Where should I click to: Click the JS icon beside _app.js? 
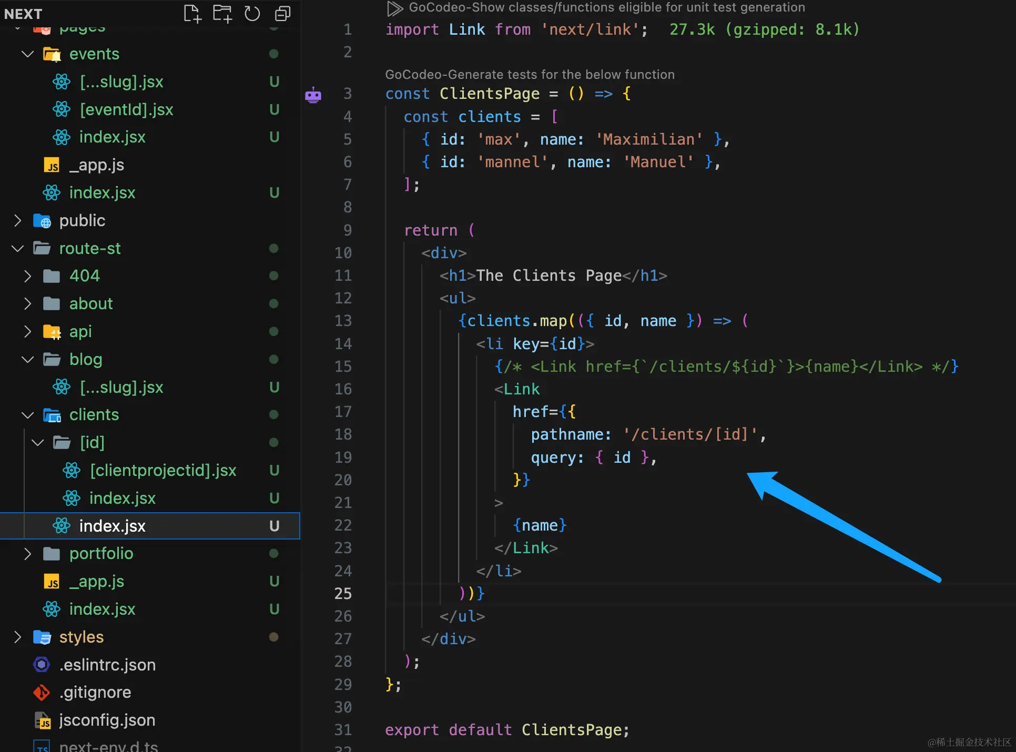pyautogui.click(x=51, y=165)
